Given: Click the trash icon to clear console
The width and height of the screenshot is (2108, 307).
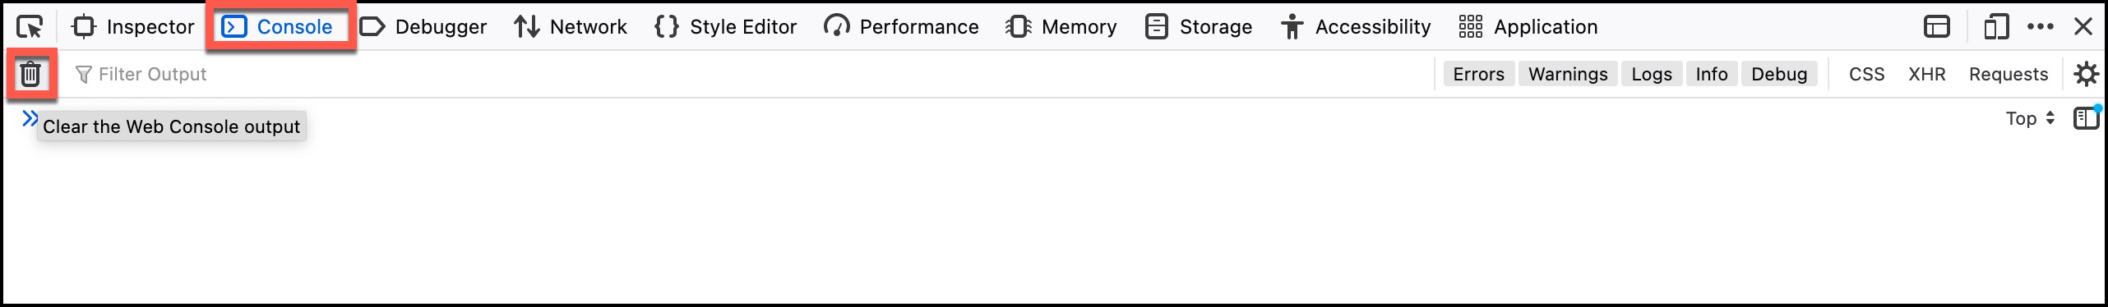Looking at the screenshot, I should click(x=30, y=74).
